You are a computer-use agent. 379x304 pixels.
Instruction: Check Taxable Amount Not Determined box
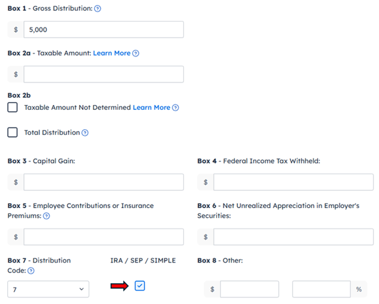click(x=12, y=107)
